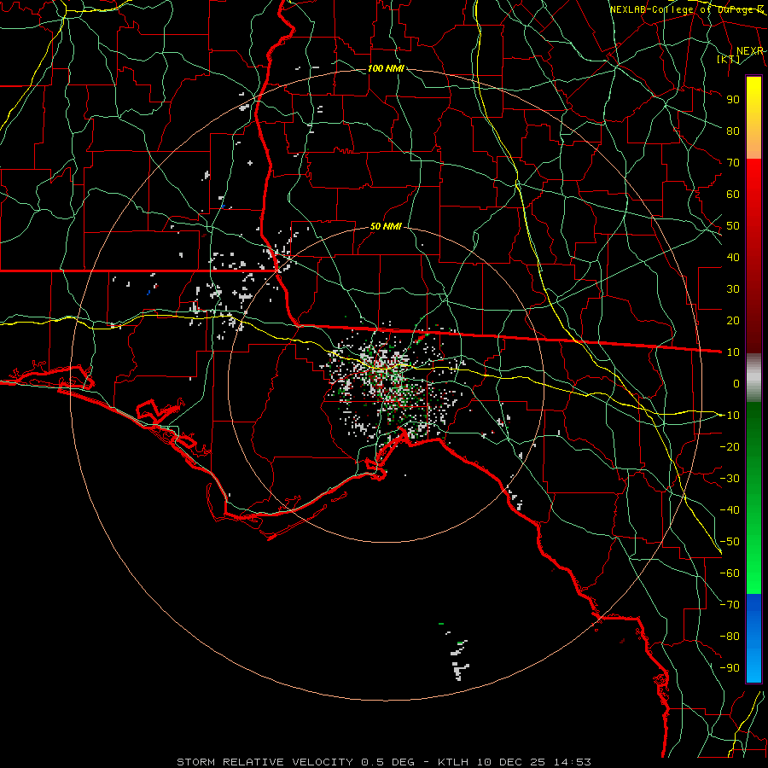Click the -20 scale label
Image resolution: width=768 pixels, height=768 pixels.
click(x=730, y=446)
